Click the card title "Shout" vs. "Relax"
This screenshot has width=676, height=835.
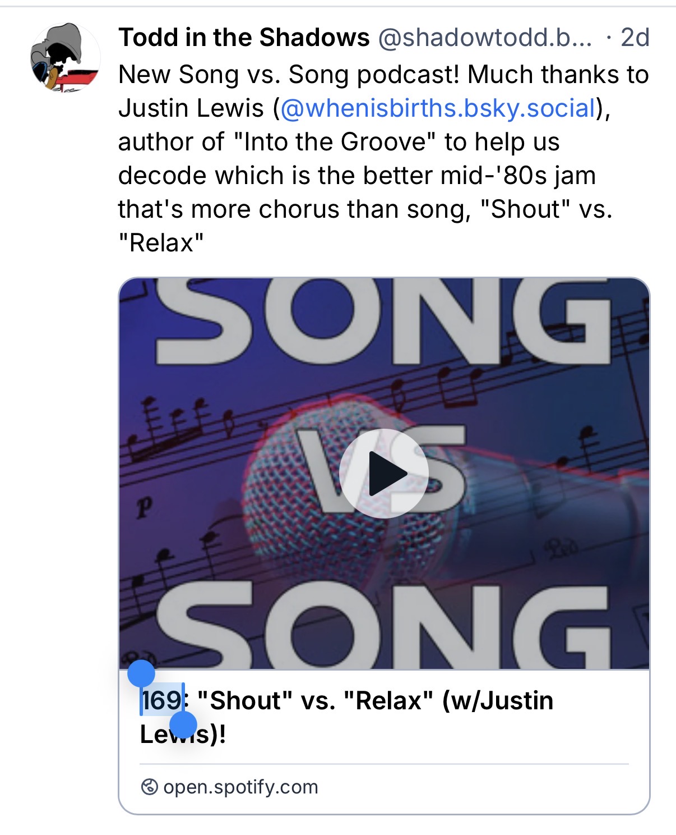tap(316, 700)
